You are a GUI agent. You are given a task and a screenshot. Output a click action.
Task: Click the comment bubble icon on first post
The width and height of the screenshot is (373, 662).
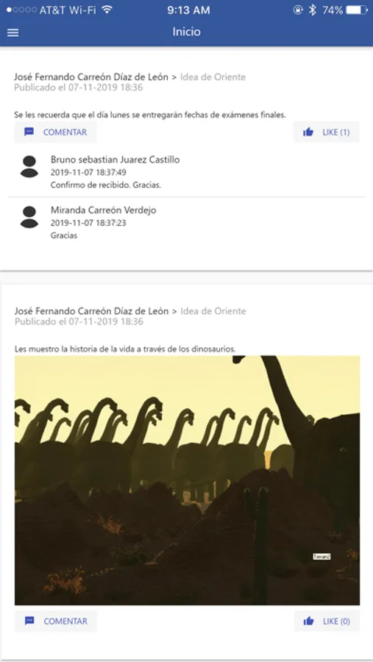tap(29, 132)
